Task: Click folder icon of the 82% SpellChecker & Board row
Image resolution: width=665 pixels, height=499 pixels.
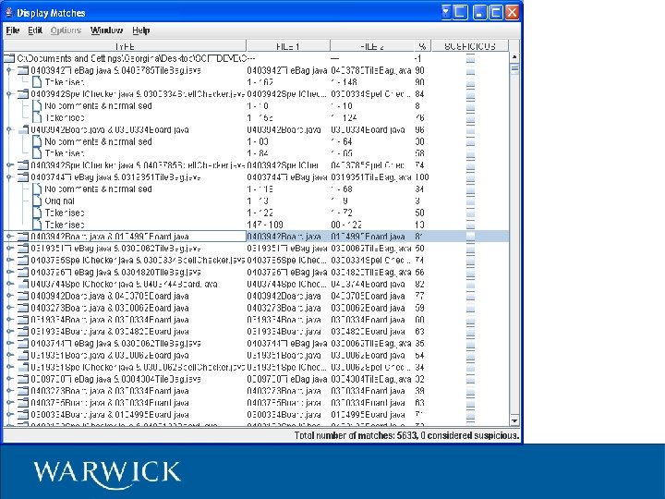Action: coord(23,284)
